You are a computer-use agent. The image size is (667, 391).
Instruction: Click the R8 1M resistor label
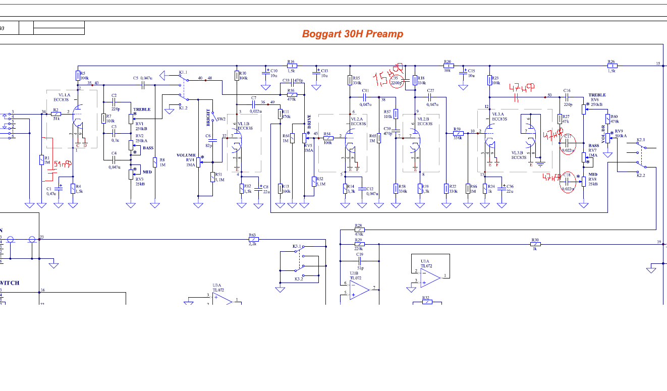click(x=162, y=162)
